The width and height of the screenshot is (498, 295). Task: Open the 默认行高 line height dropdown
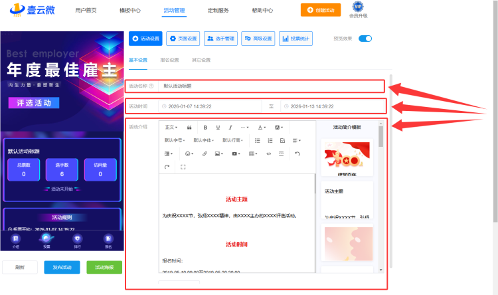(x=232, y=140)
